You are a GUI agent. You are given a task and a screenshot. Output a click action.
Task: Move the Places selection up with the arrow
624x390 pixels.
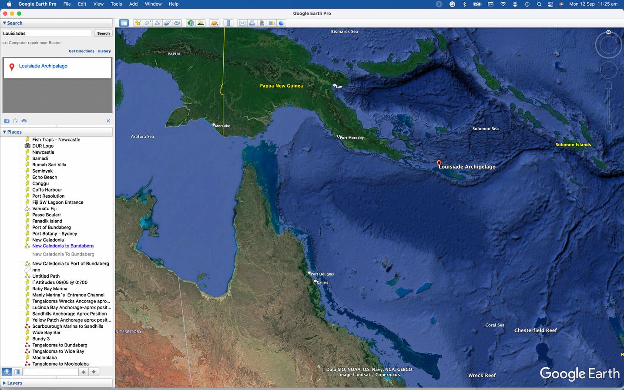click(x=84, y=372)
